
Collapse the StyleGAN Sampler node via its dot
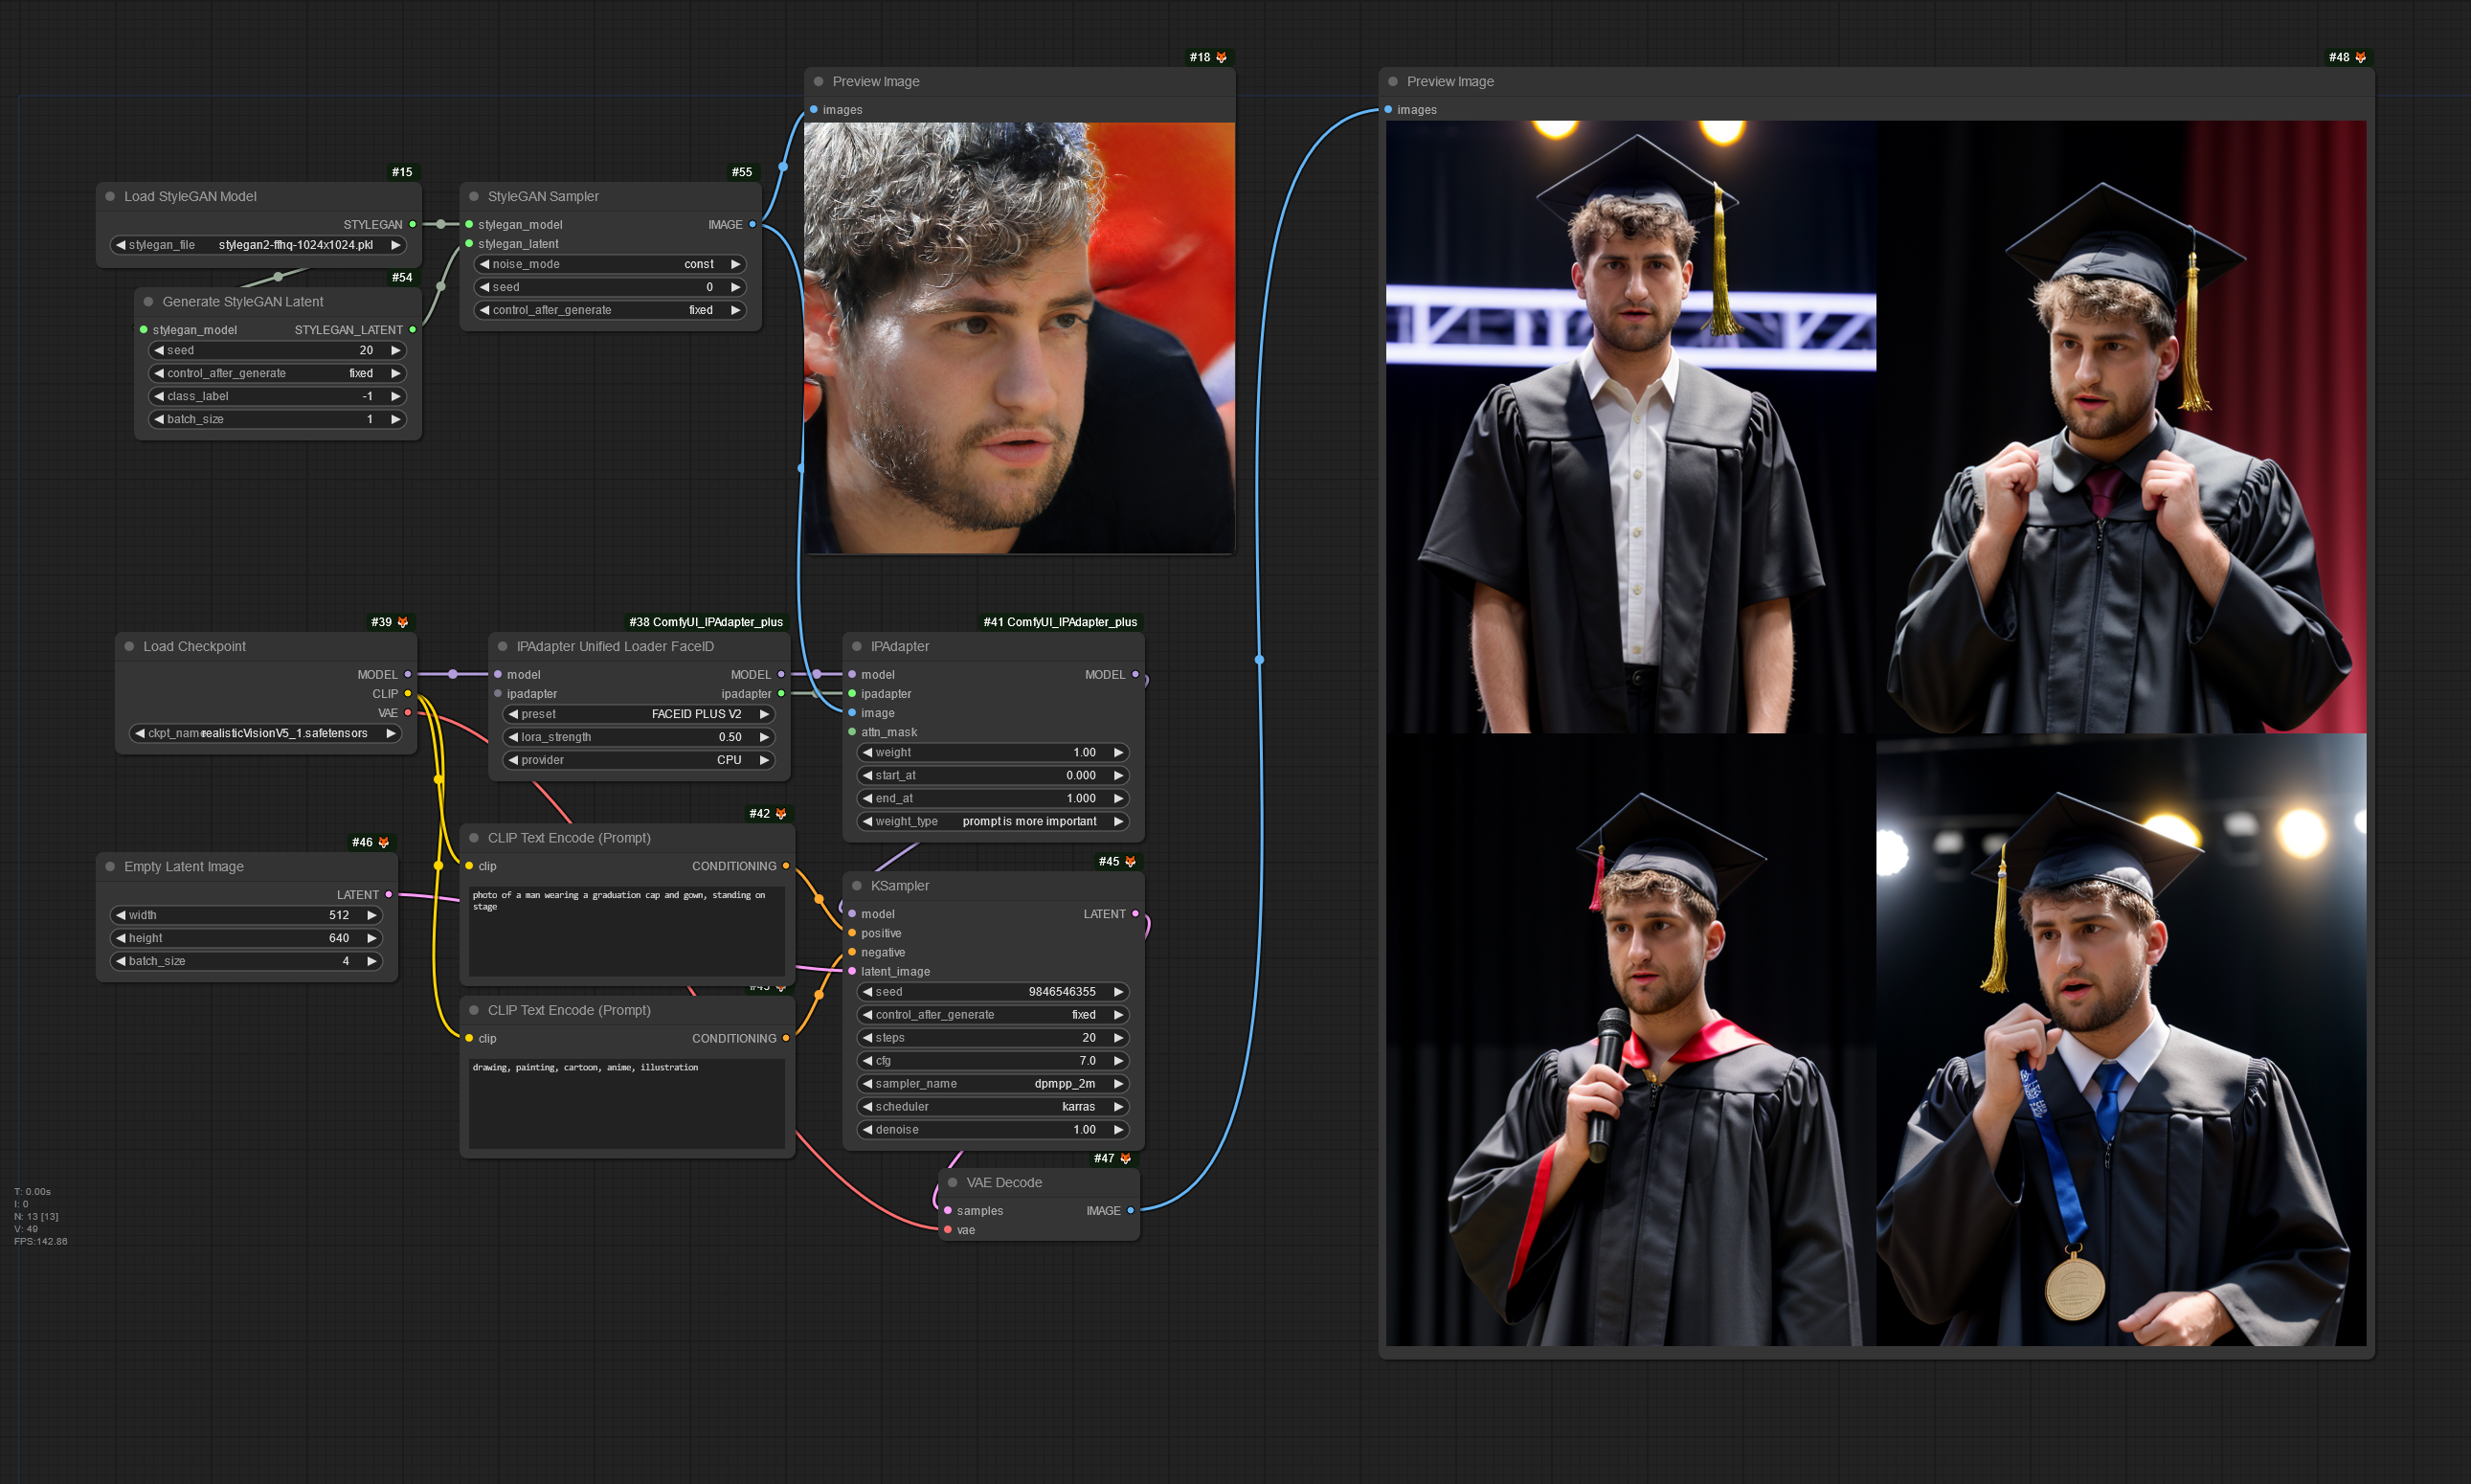(x=474, y=197)
